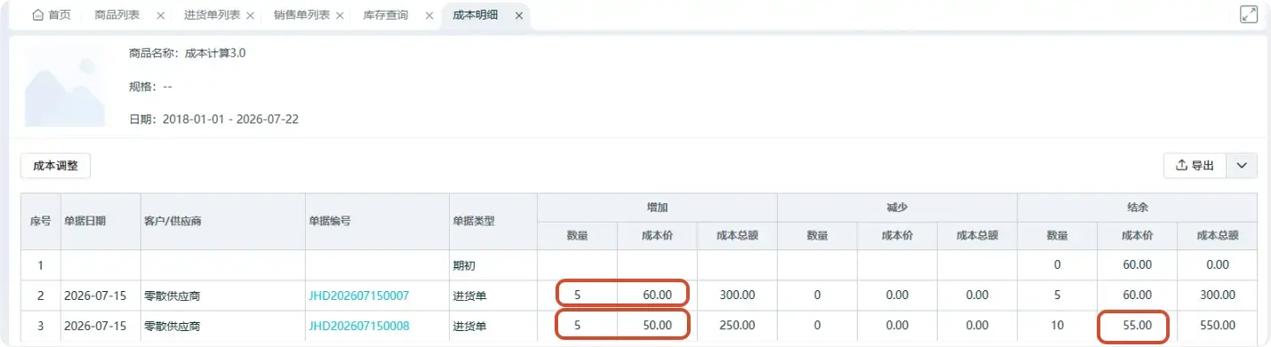Click the 导出 export button

tap(1195, 165)
